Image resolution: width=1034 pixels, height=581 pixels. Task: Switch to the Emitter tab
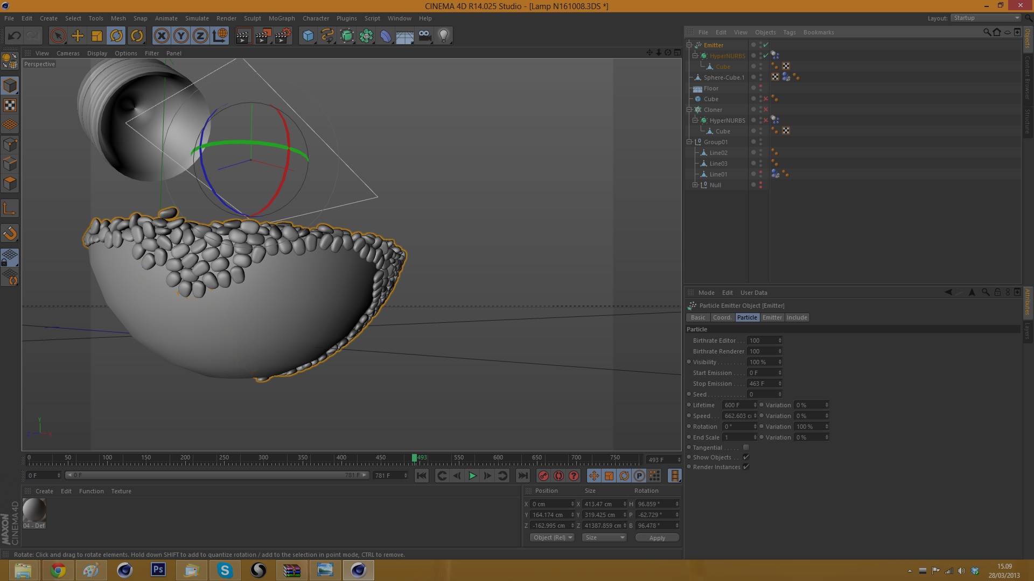[772, 317]
